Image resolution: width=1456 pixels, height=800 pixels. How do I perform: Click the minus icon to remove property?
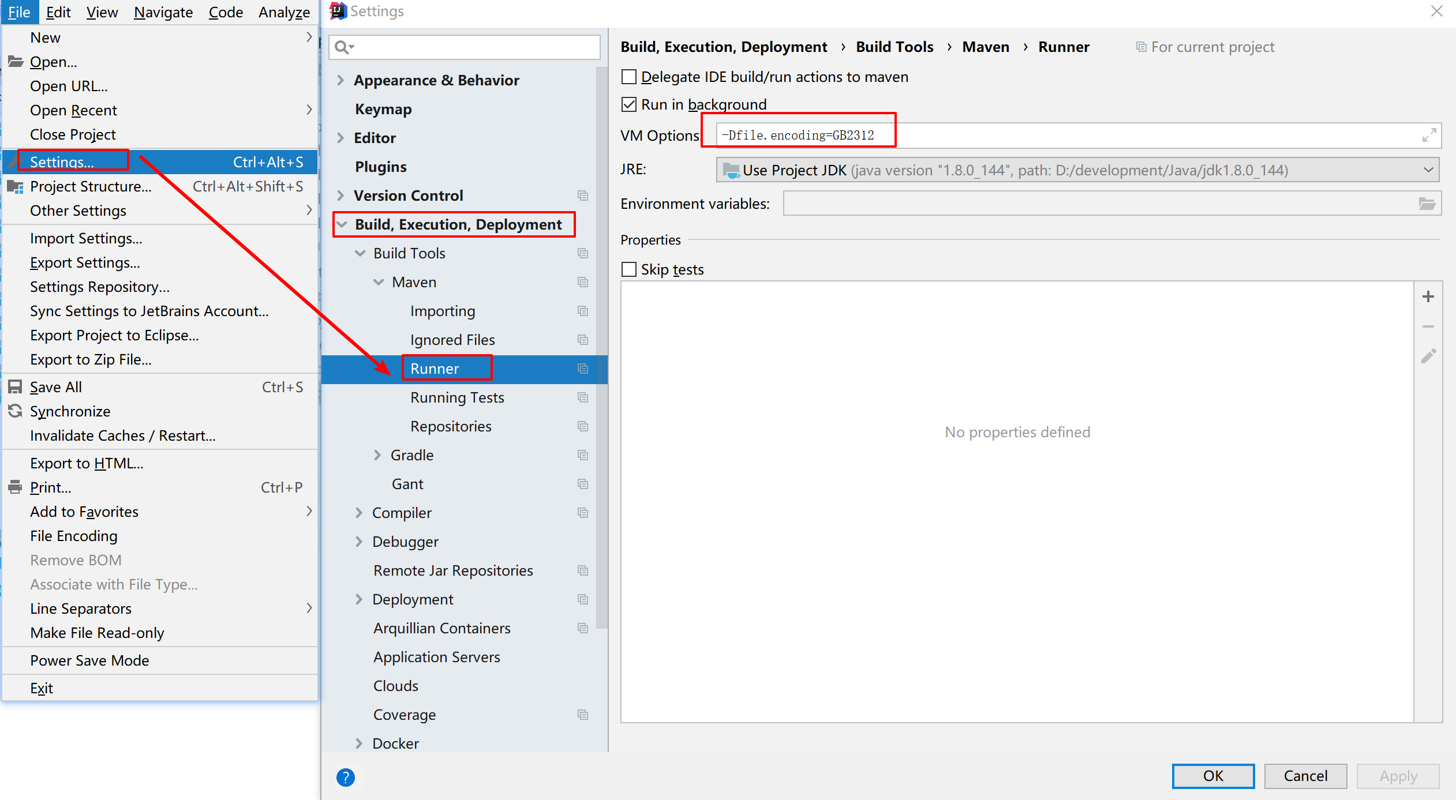click(1428, 326)
